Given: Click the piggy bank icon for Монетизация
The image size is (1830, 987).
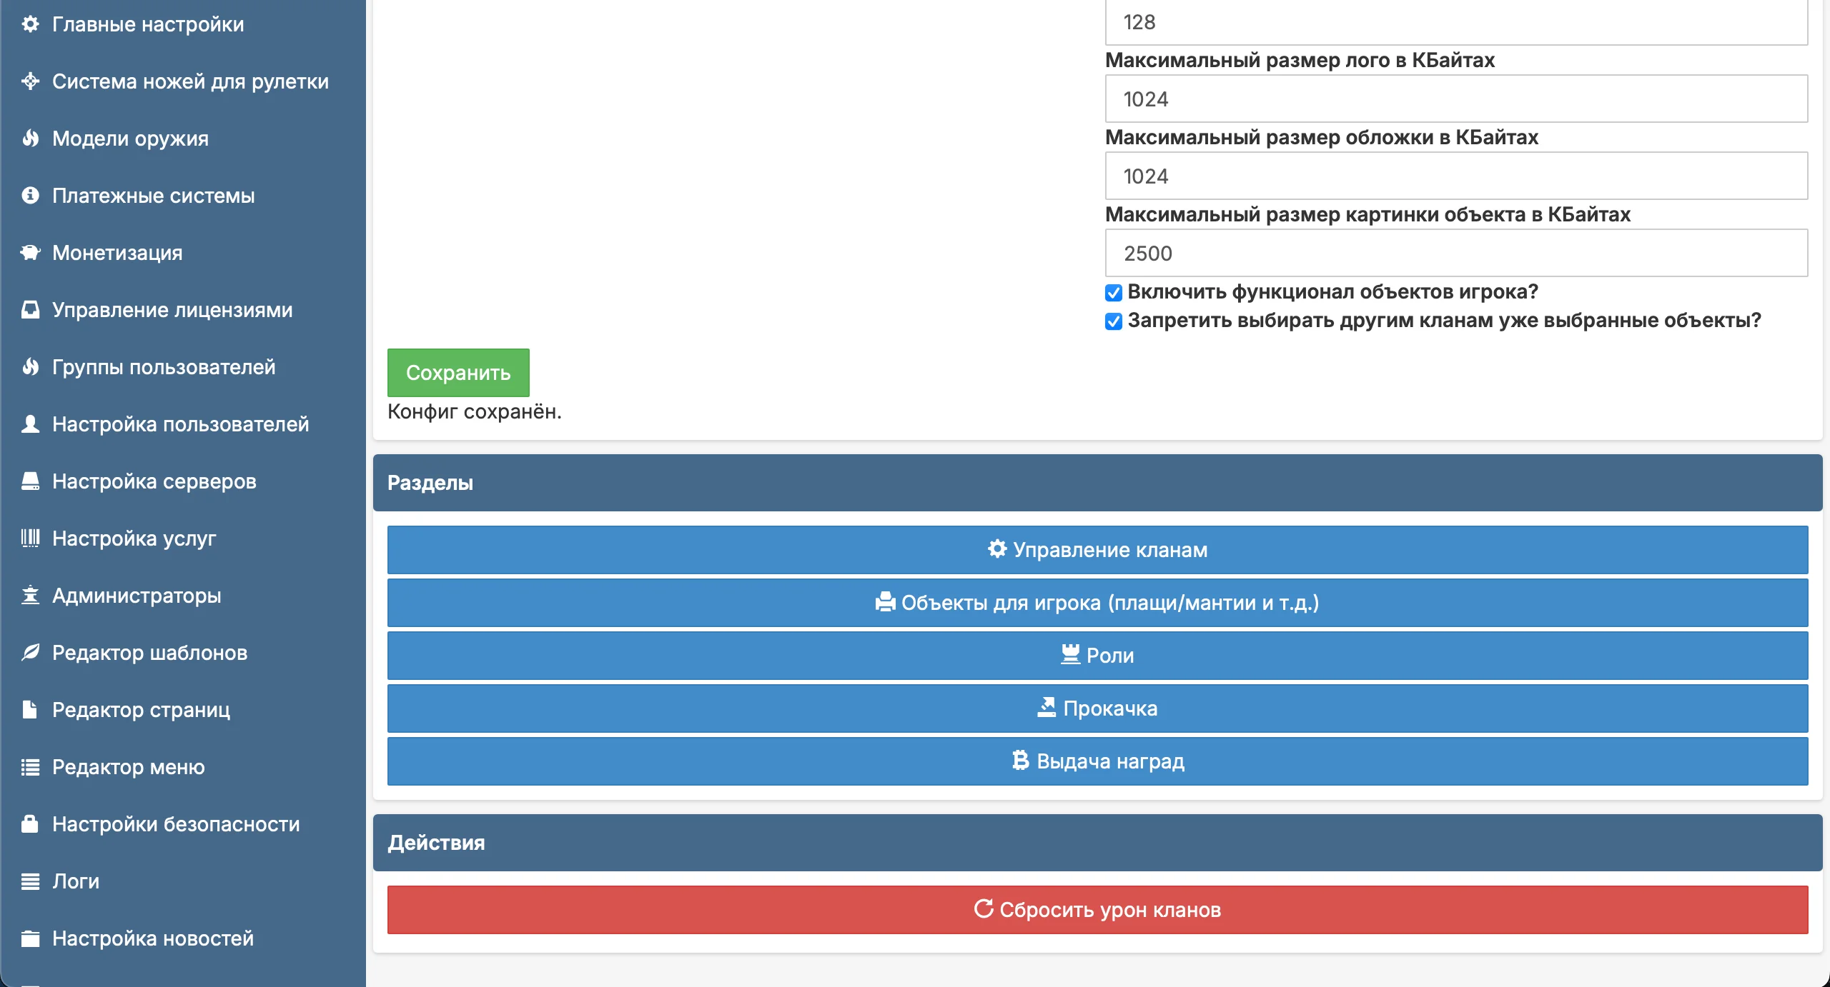Looking at the screenshot, I should (30, 253).
